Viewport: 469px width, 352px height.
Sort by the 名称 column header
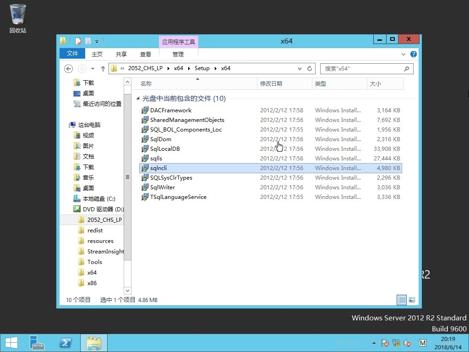pyautogui.click(x=195, y=83)
